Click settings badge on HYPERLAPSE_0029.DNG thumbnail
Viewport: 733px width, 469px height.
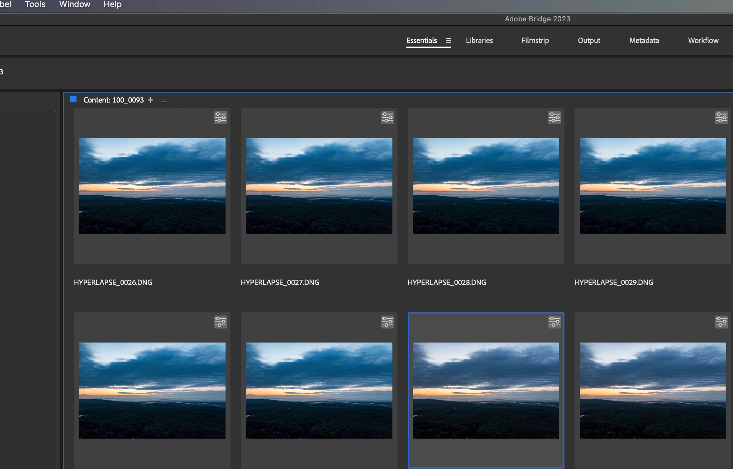click(x=721, y=117)
